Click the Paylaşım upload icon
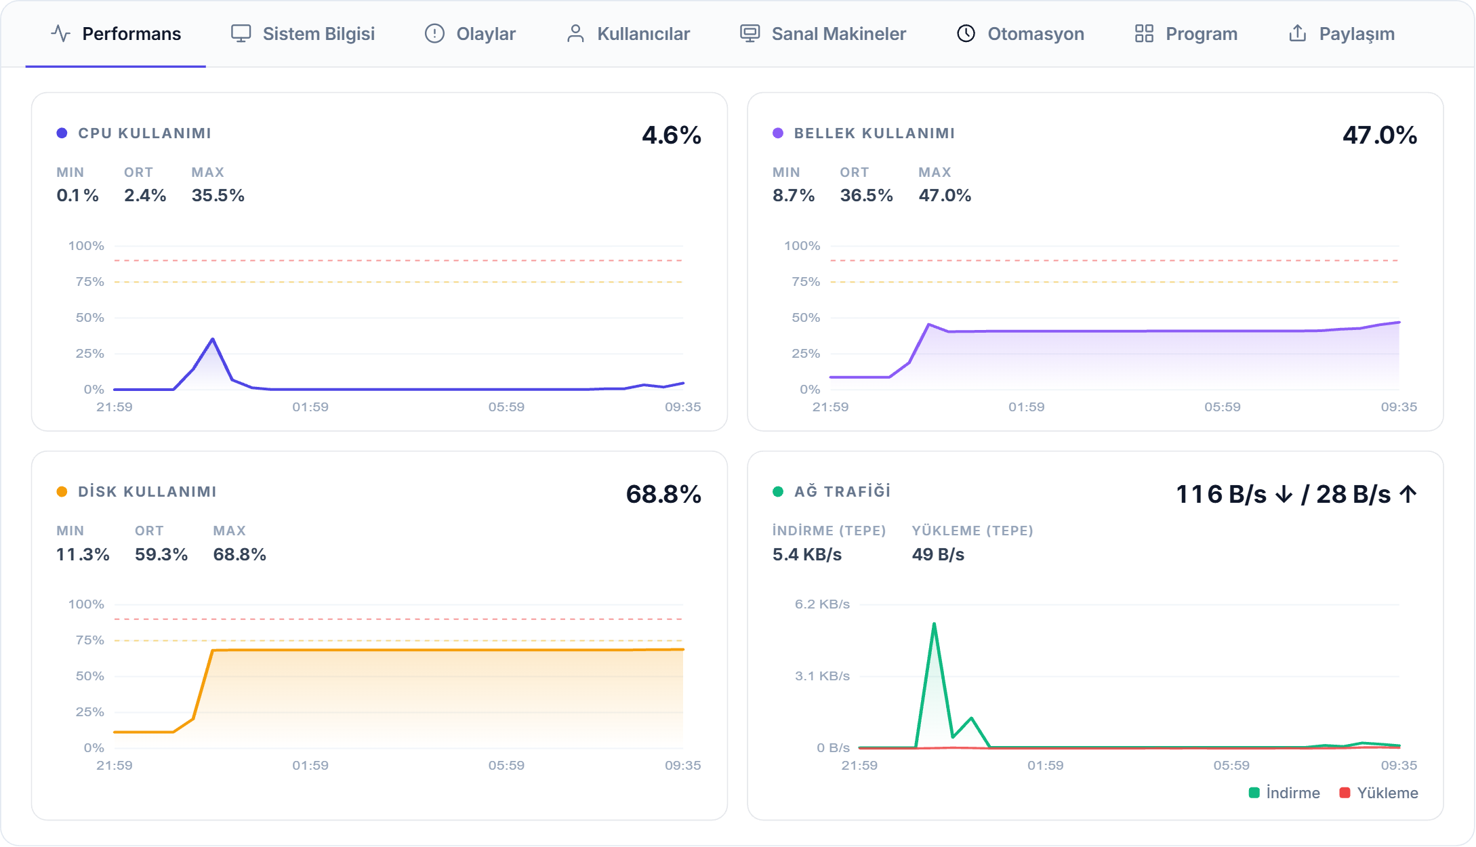 coord(1297,33)
